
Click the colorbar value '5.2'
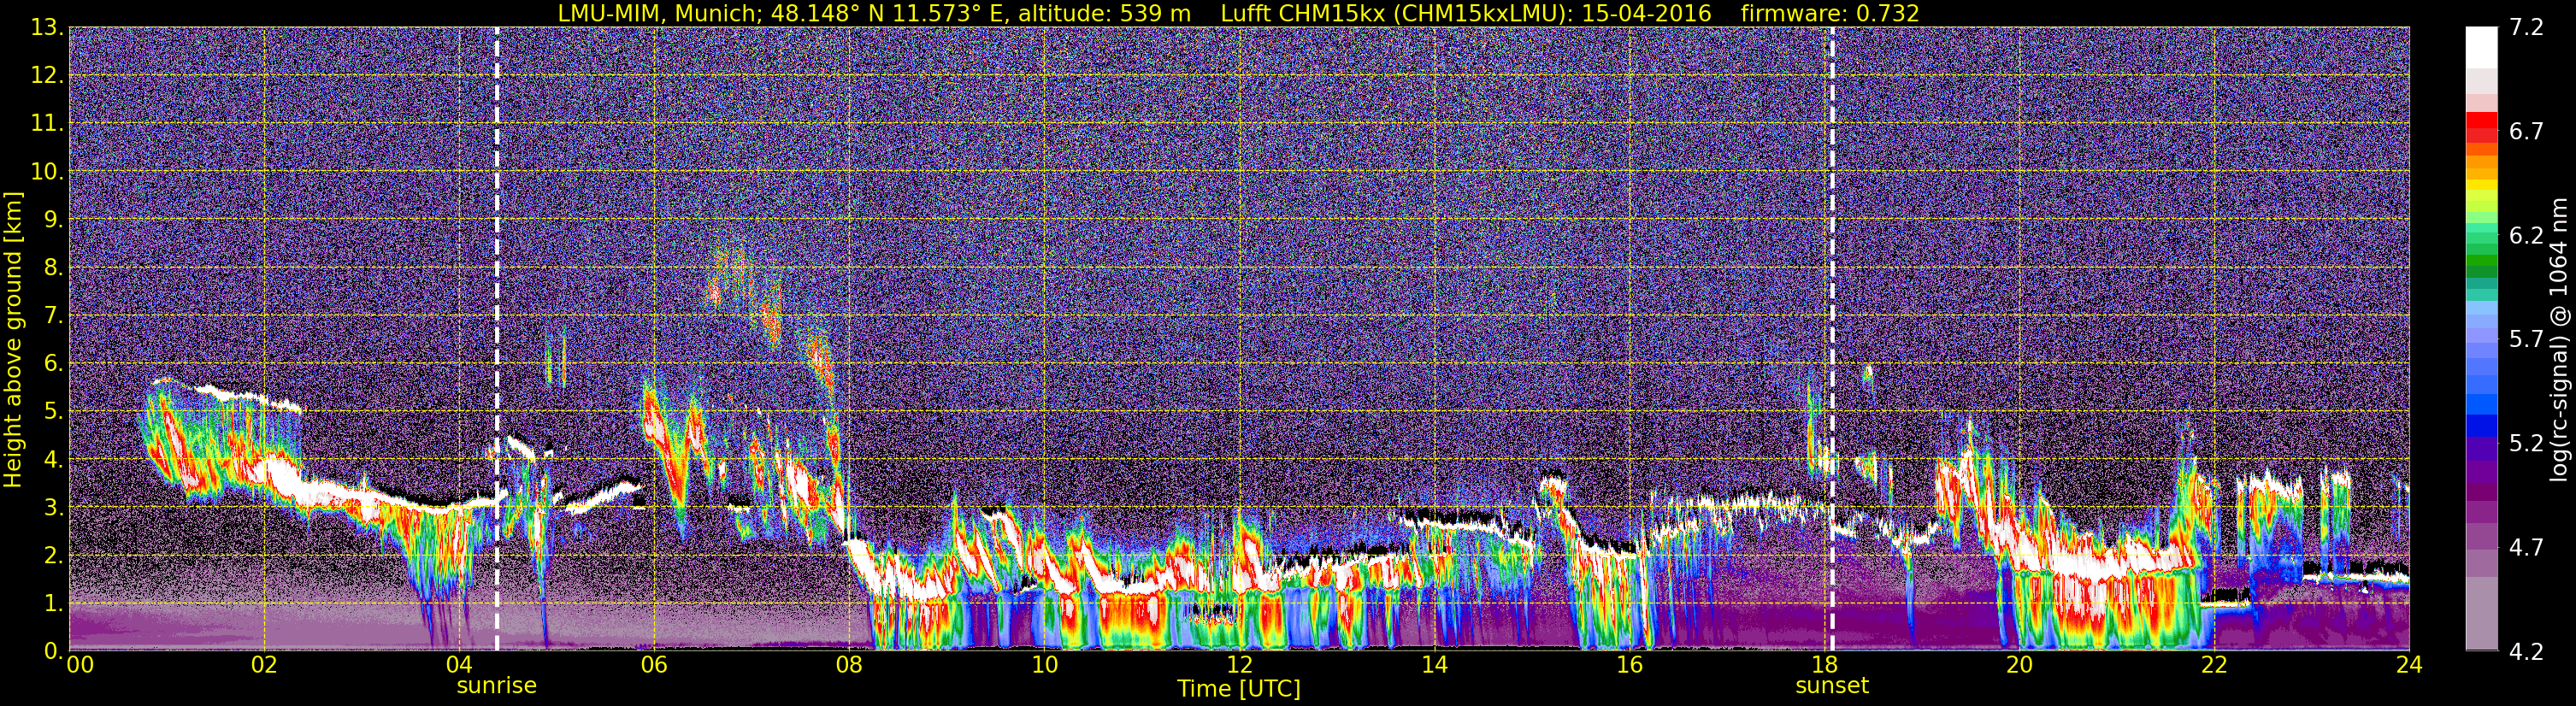[2526, 443]
